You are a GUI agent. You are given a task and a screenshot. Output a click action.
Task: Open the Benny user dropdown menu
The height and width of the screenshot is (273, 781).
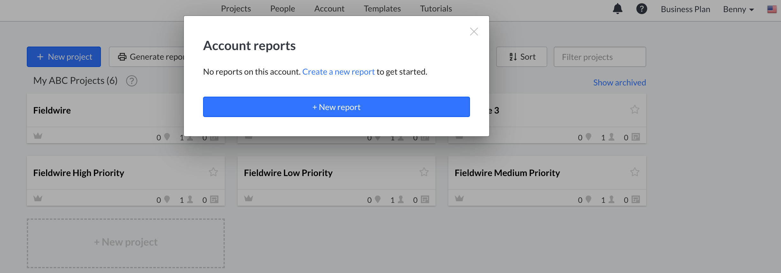pyautogui.click(x=738, y=10)
